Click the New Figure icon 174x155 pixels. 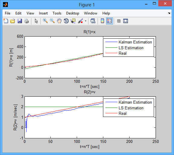click(x=6, y=21)
